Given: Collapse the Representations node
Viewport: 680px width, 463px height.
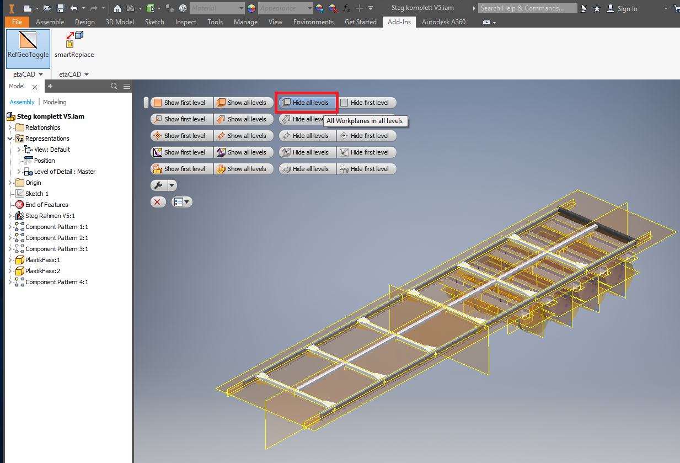Looking at the screenshot, I should click(x=10, y=139).
